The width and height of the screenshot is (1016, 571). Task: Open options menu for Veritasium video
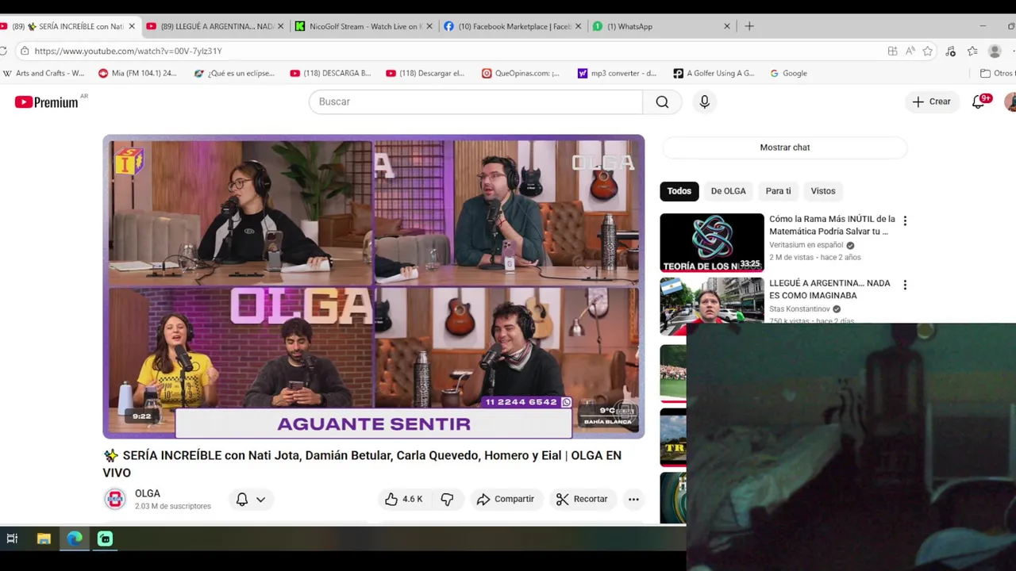point(905,220)
